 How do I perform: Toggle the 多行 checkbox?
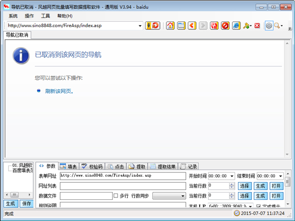coord(116,195)
